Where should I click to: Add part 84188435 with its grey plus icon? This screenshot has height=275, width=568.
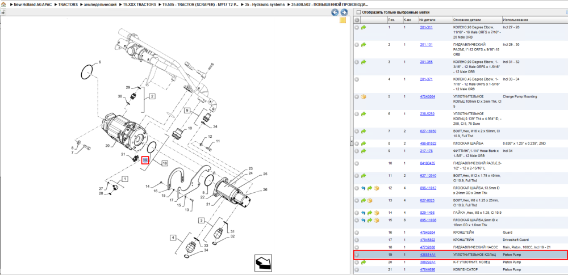[x=357, y=163]
